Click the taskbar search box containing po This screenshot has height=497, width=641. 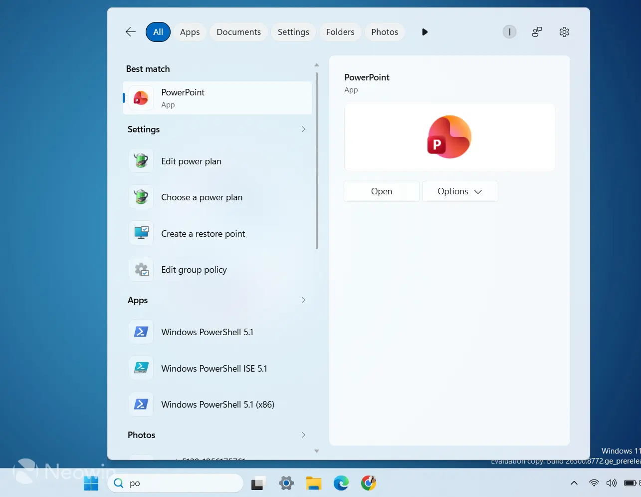[x=176, y=483]
